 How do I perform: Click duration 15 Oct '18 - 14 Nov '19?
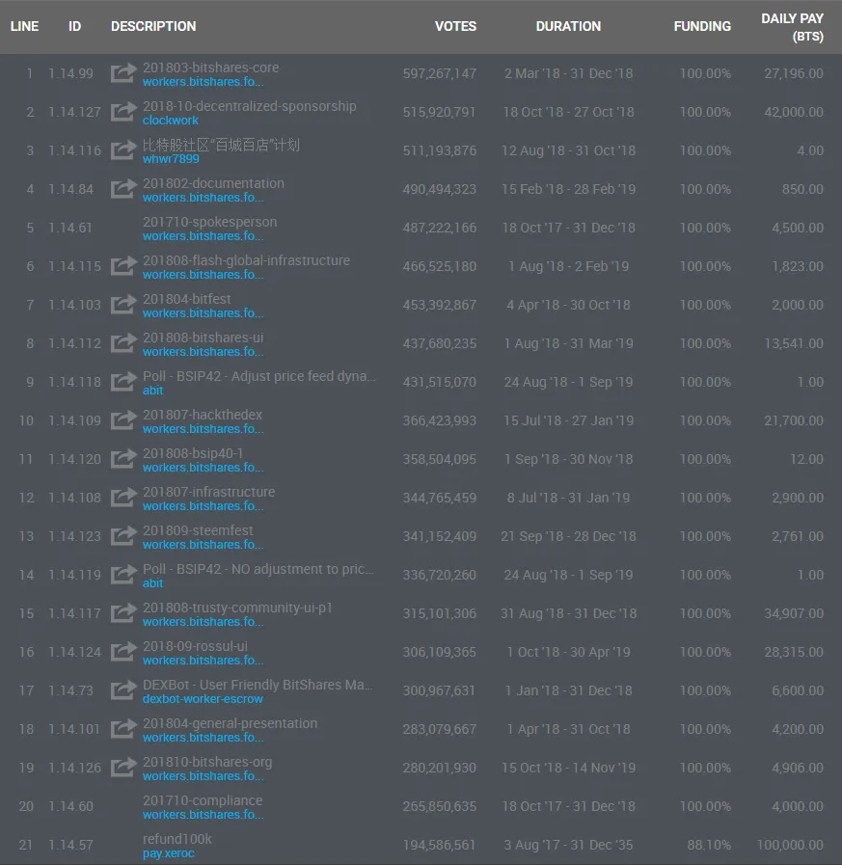pos(568,768)
